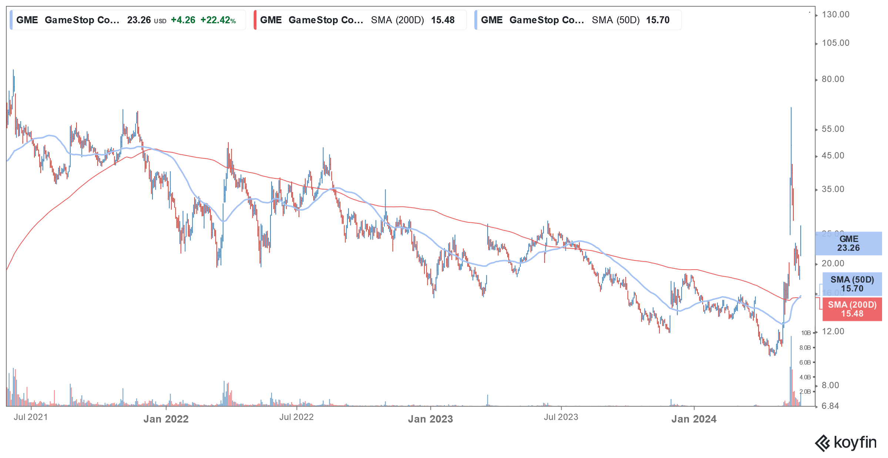888x458 pixels.
Task: Click the Jan 2024 date label
Action: (x=694, y=419)
